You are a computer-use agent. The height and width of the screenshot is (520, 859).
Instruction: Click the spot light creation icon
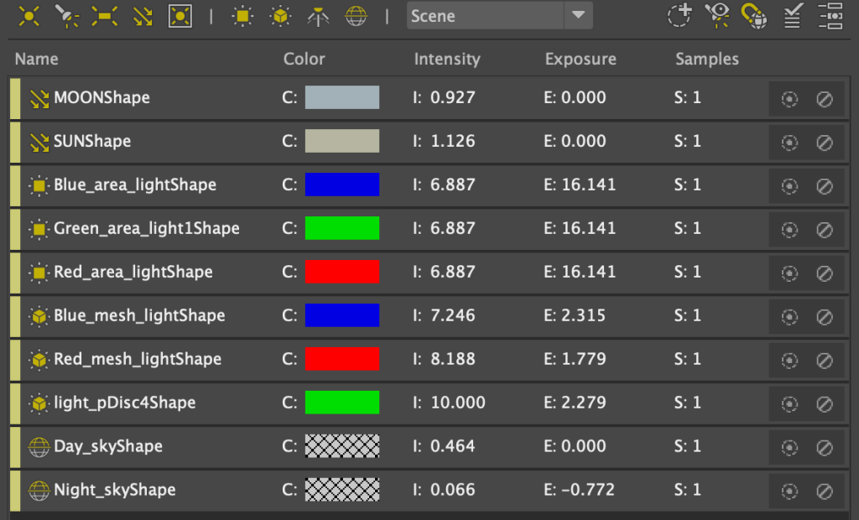click(x=65, y=16)
